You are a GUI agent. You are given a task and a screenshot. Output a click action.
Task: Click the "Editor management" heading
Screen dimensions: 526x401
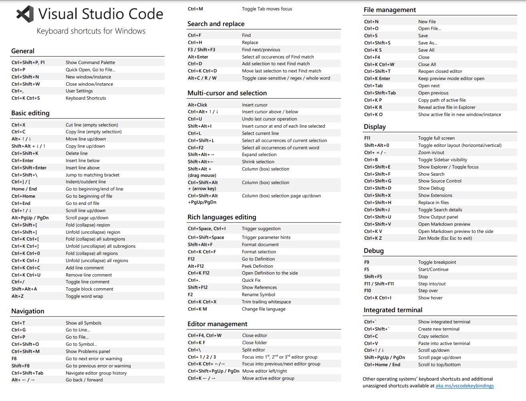[217, 324]
